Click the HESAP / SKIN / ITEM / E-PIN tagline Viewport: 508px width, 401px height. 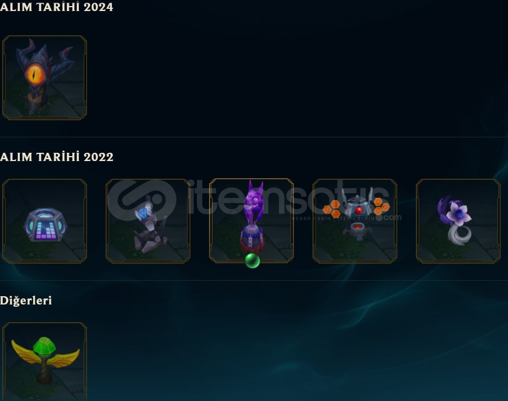tap(333, 218)
